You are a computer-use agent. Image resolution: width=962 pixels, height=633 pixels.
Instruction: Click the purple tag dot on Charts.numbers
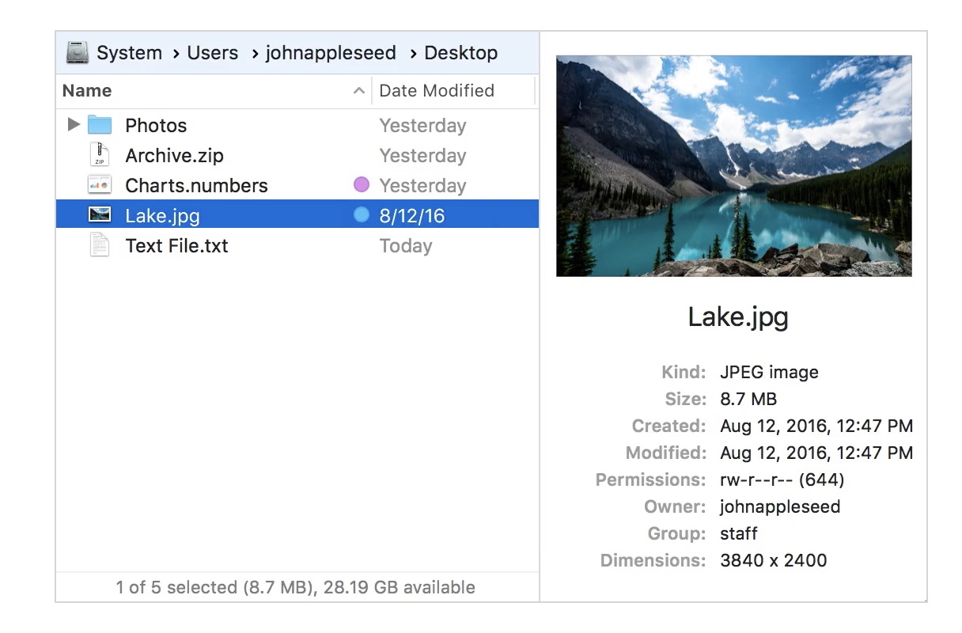point(361,185)
